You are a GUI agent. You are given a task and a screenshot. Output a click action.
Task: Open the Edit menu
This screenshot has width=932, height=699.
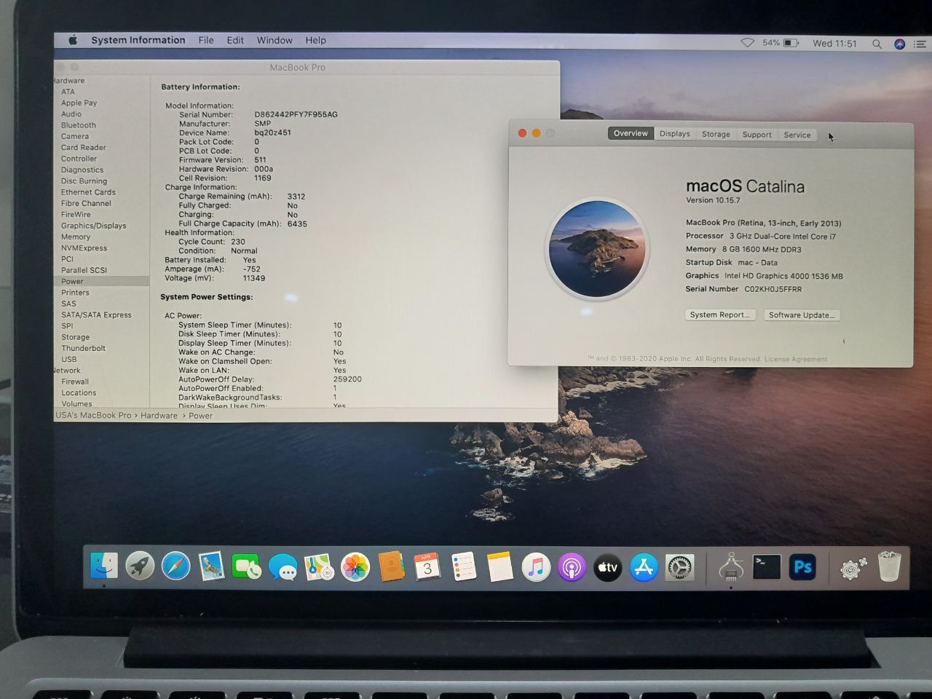tap(235, 40)
